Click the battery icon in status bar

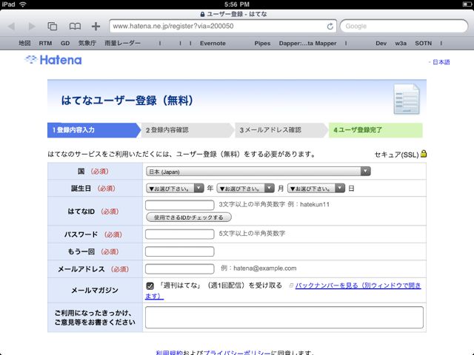[467, 4]
